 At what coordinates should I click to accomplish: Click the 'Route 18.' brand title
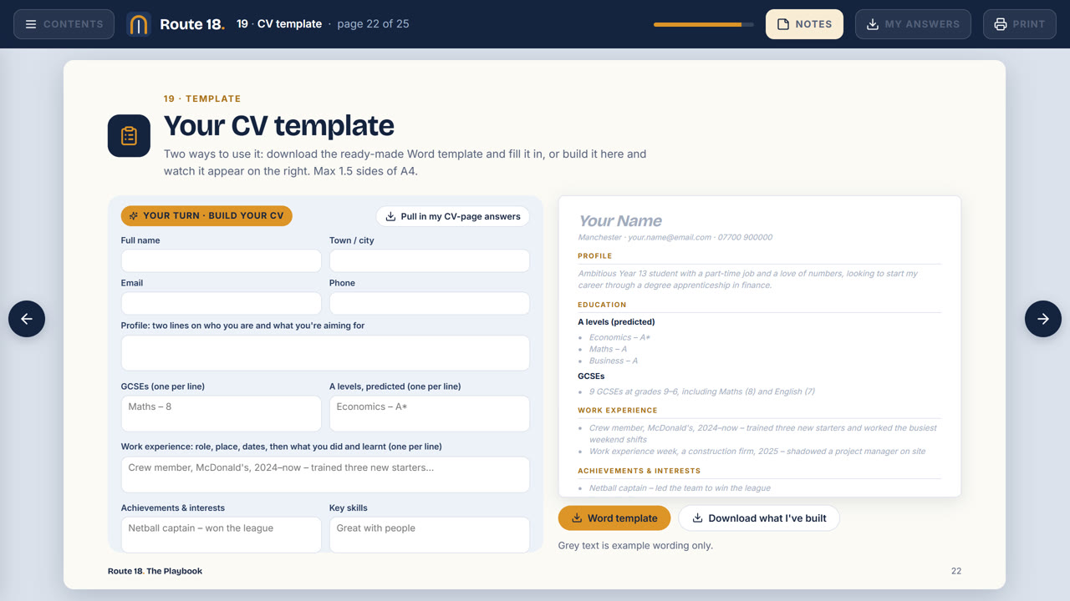pyautogui.click(x=192, y=24)
